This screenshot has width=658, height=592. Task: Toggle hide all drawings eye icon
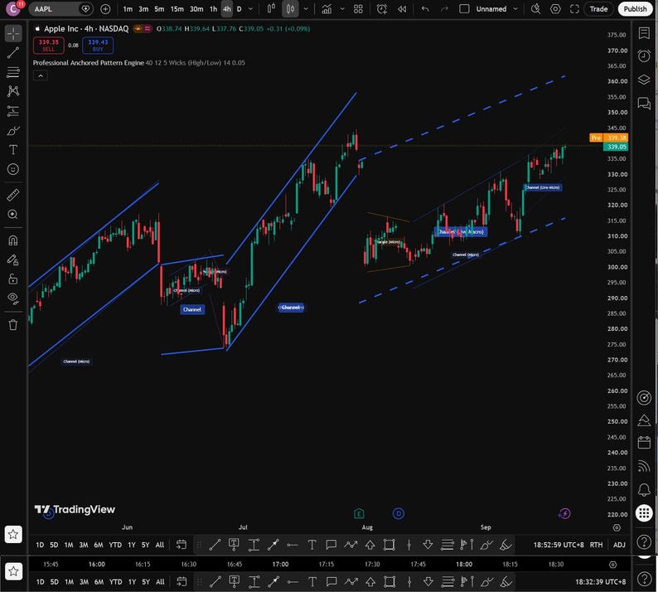point(13,298)
